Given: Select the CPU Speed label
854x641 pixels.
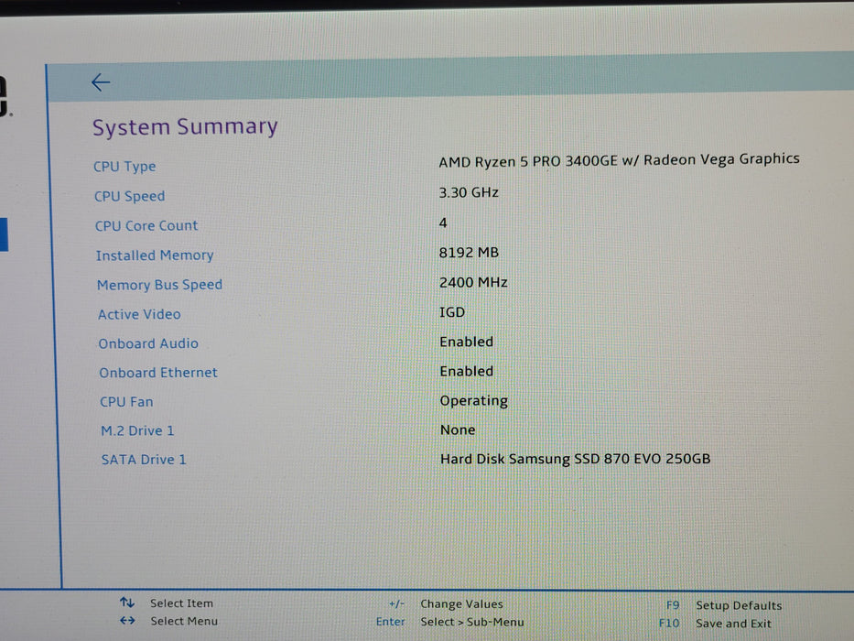Looking at the screenshot, I should click(x=130, y=196).
